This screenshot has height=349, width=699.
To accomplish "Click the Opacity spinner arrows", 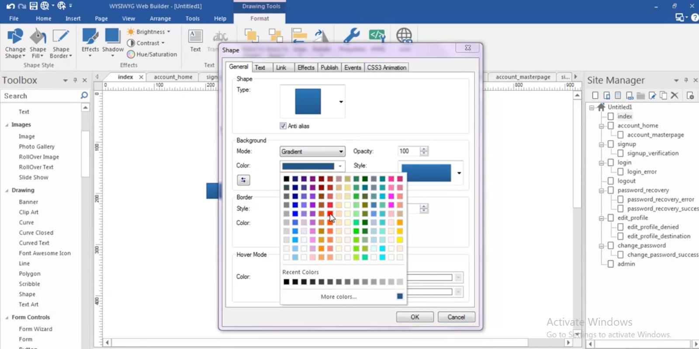I will tap(424, 151).
